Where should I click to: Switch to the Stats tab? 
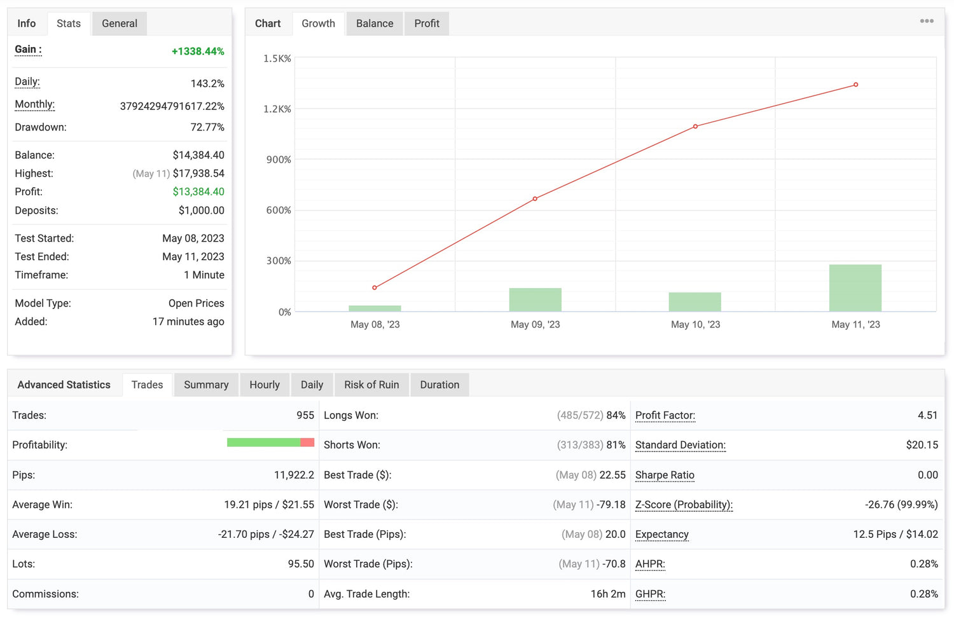coord(69,24)
